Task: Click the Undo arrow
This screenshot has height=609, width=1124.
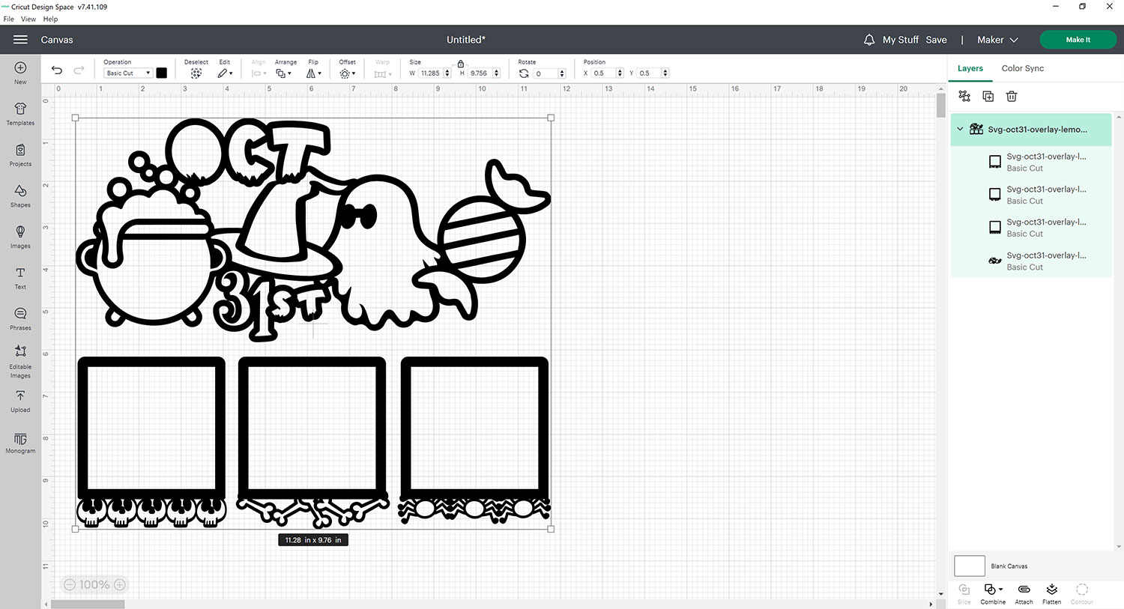Action: click(57, 70)
